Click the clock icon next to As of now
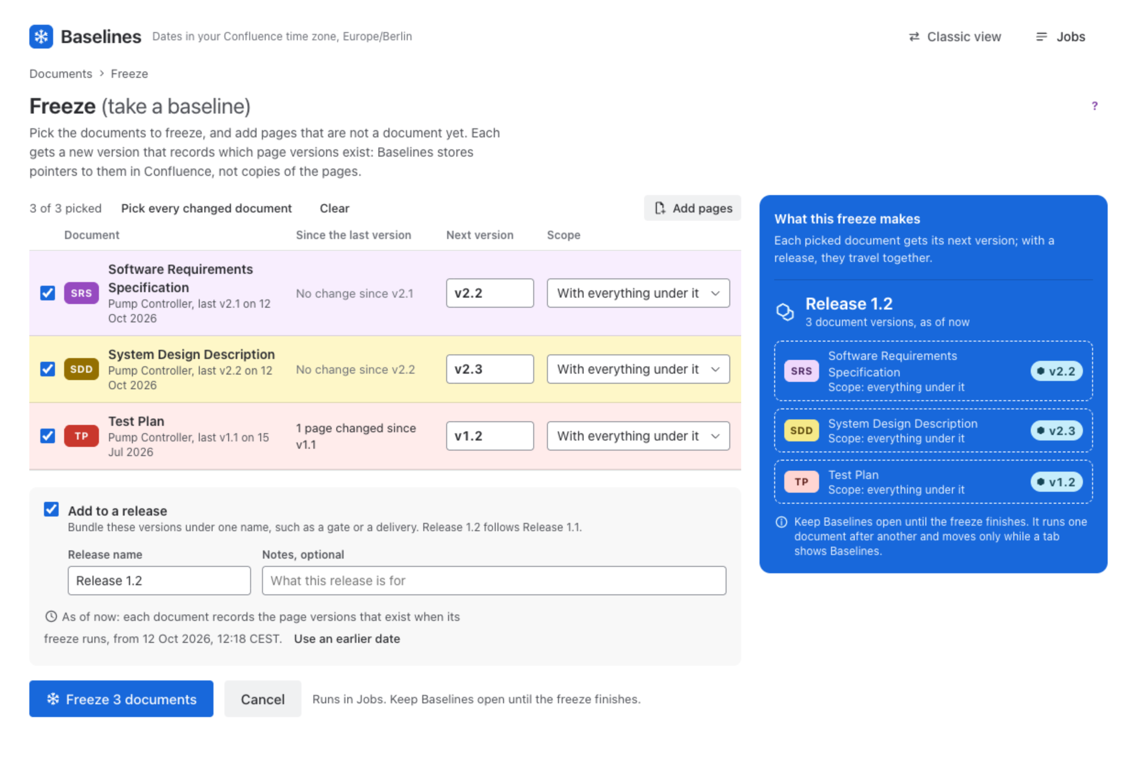Viewport: 1137px width, 783px height. click(51, 617)
